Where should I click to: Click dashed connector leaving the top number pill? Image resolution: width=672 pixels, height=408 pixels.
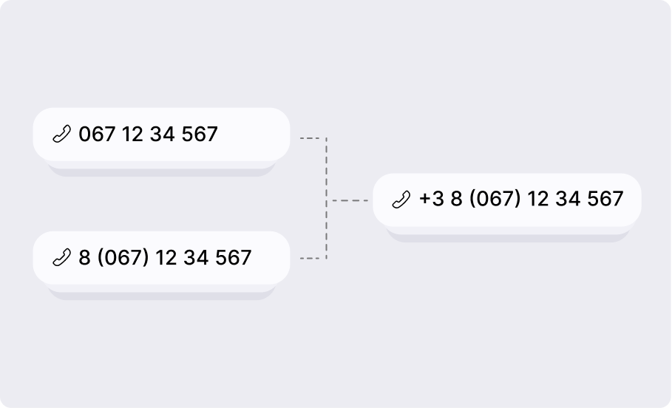(x=313, y=138)
